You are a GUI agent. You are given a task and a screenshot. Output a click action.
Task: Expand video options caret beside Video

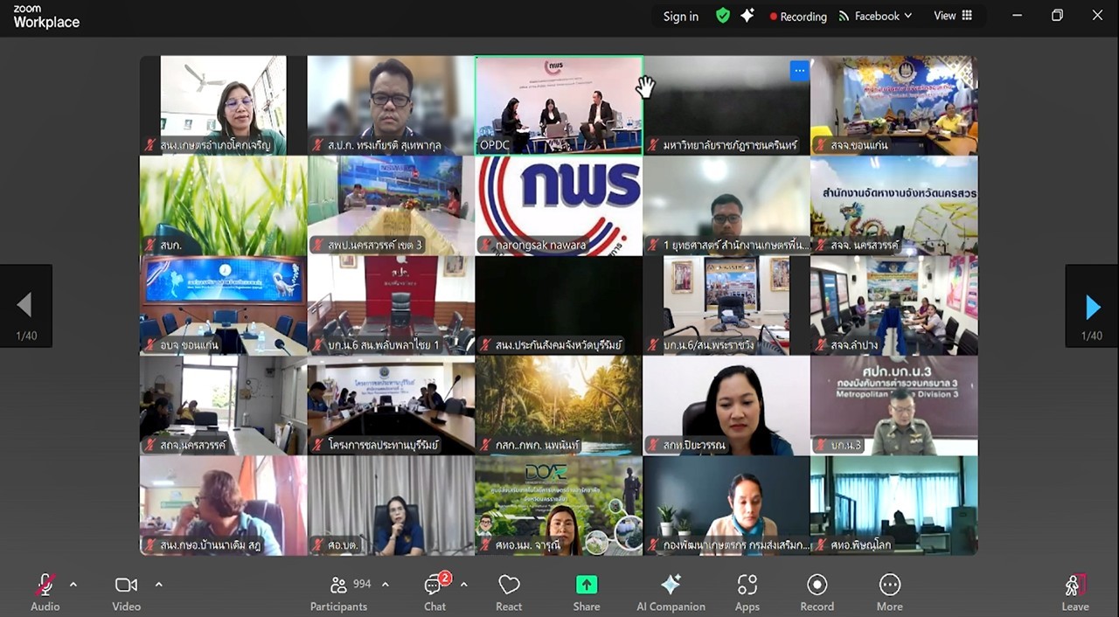(x=158, y=585)
